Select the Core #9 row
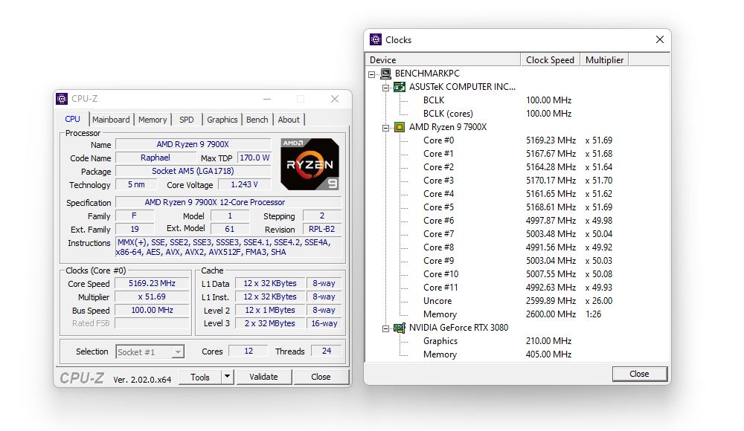Image resolution: width=744 pixels, height=431 pixels. (x=518, y=260)
